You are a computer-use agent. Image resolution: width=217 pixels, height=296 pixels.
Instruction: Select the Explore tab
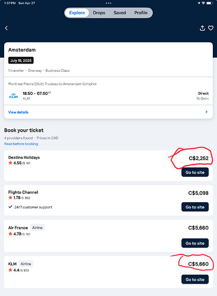click(77, 13)
